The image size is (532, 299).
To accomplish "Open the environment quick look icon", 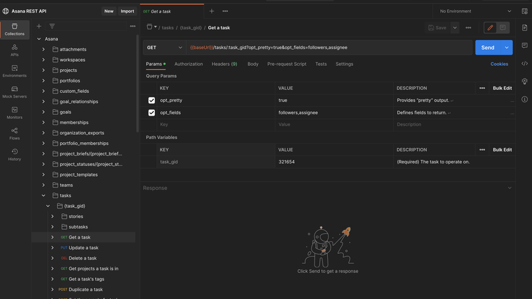I will [x=525, y=11].
